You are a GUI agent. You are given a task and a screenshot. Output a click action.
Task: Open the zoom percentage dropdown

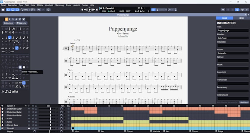[x=25, y=10]
